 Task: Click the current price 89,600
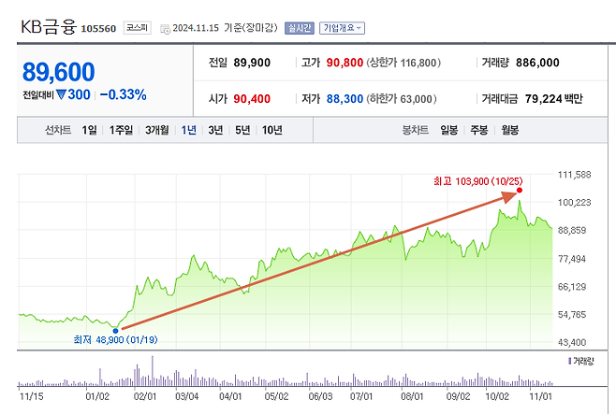click(x=59, y=73)
